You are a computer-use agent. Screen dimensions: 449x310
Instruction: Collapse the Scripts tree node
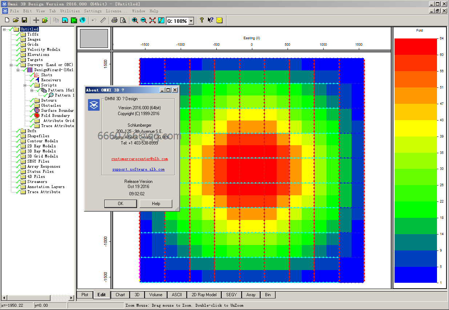coord(25,85)
